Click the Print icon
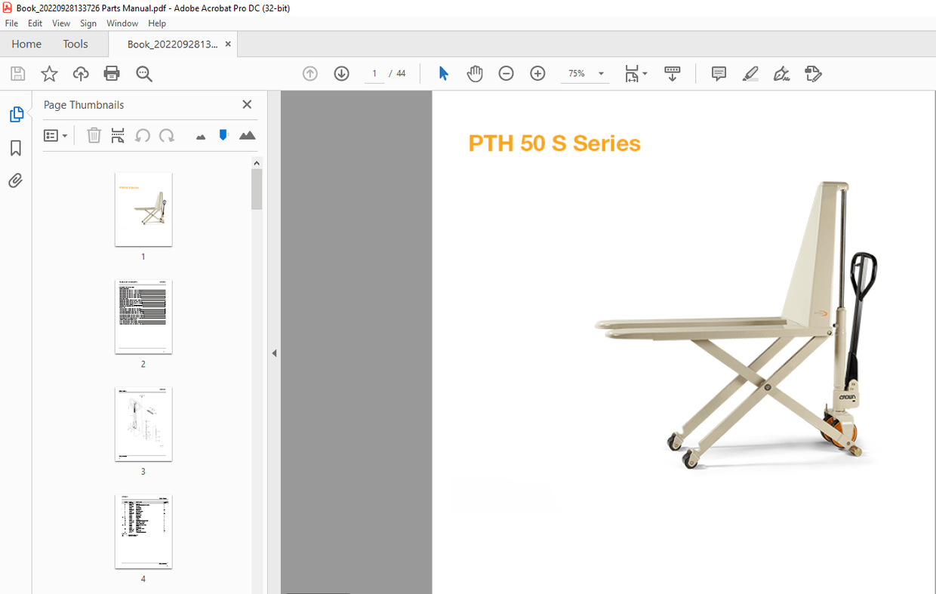 112,73
